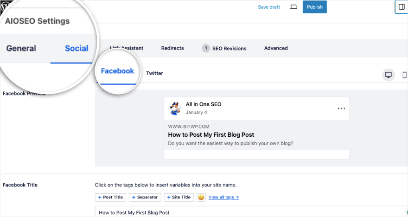Click the Facebook Title label
This screenshot has width=408, height=217.
[20, 185]
